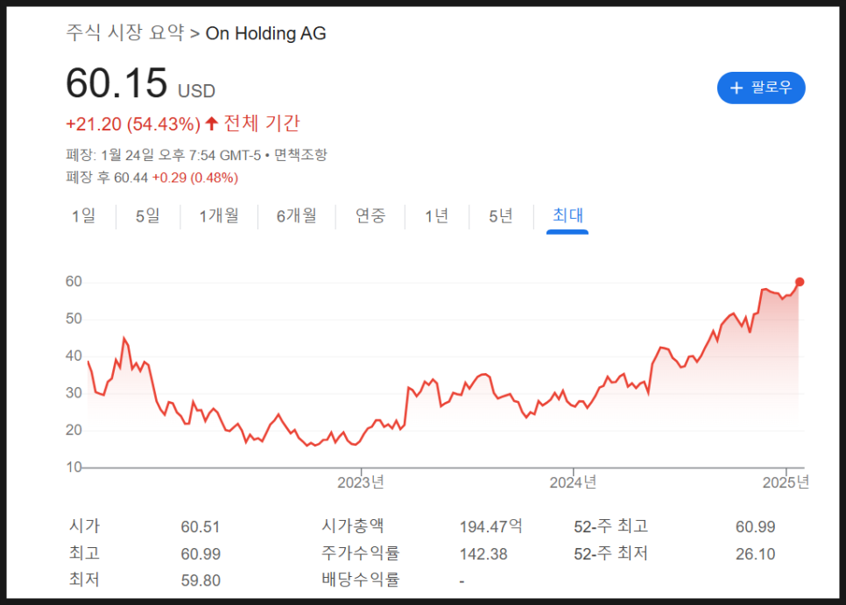846x605 pixels.
Task: Select the 최대 max range tab
Action: click(x=568, y=215)
